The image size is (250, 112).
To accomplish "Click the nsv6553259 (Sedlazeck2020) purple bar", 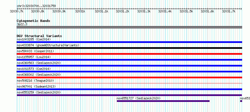I will pyautogui.click(x=129, y=95).
